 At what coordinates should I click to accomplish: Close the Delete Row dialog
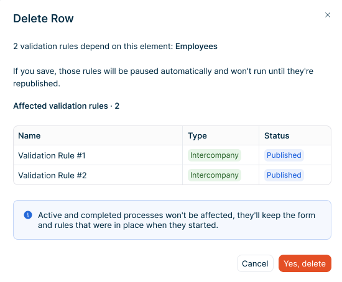click(x=327, y=15)
